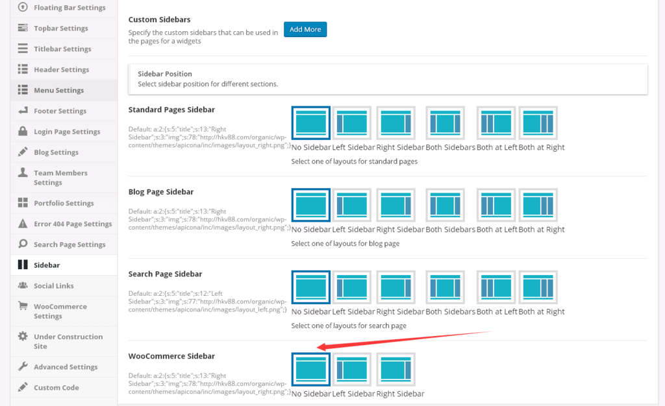Choose Left Sidebar layout for WooCommerce Sidebar
This screenshot has height=406, width=665.
(x=352, y=370)
